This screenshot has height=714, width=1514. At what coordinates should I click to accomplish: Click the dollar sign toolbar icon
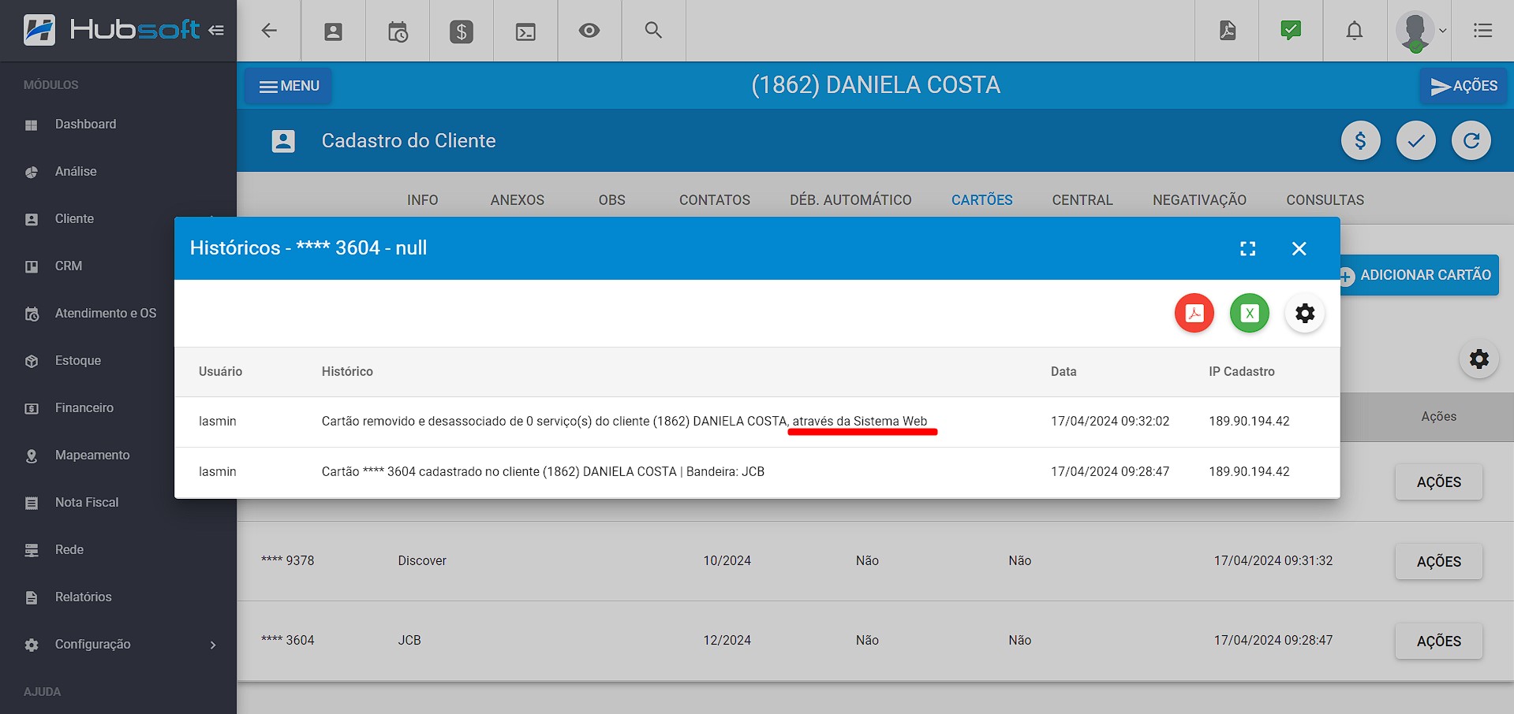point(461,32)
